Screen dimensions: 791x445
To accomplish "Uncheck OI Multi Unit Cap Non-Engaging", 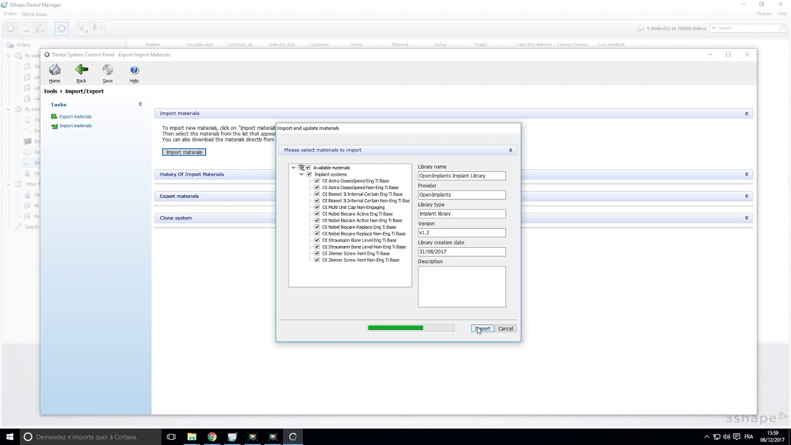I will (x=317, y=207).
